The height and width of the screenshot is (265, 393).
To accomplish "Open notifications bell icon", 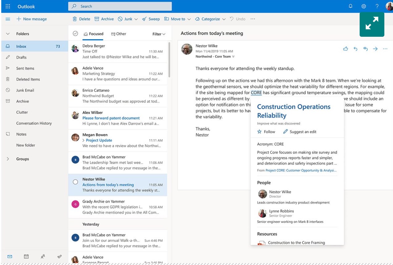I will (350, 6).
